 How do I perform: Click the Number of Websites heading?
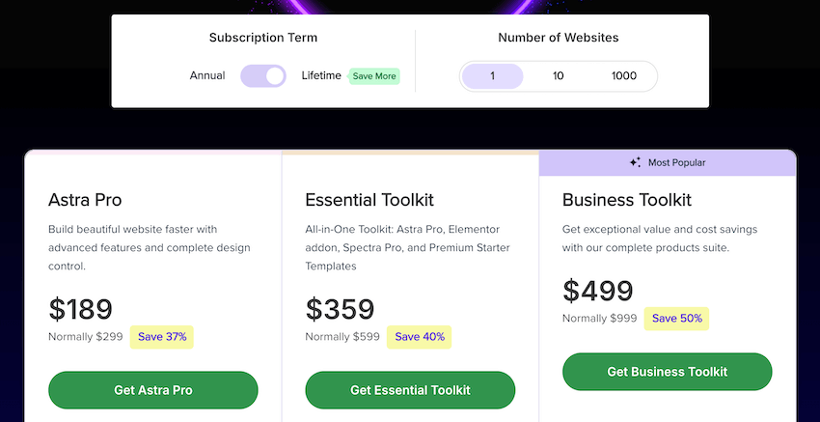click(x=559, y=39)
